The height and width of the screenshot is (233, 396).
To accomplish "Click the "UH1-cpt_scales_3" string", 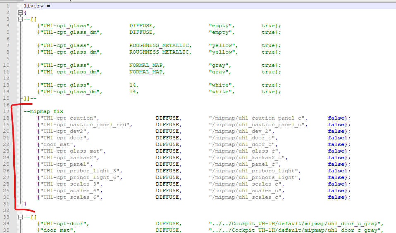I will (70, 184).
